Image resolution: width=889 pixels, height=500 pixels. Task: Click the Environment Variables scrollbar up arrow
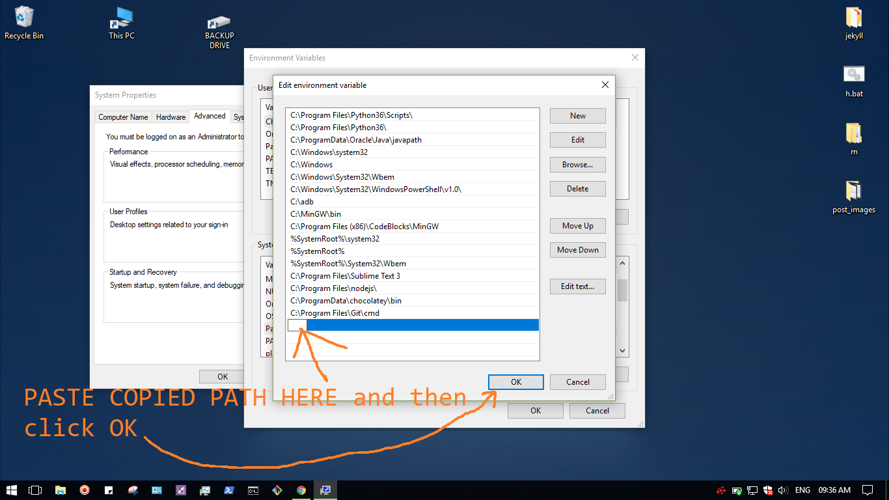click(x=623, y=263)
